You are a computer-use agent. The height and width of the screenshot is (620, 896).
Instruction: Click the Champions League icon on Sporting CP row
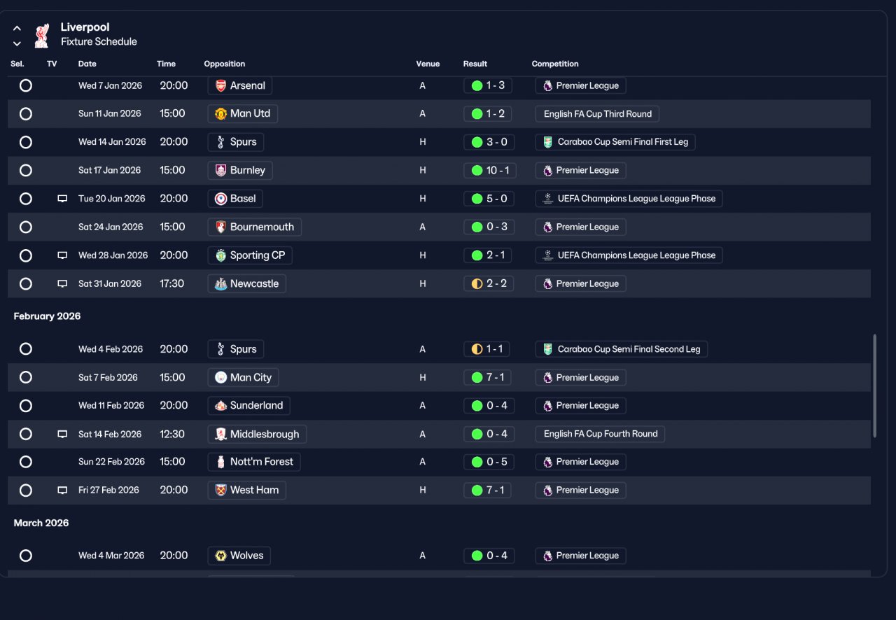547,255
